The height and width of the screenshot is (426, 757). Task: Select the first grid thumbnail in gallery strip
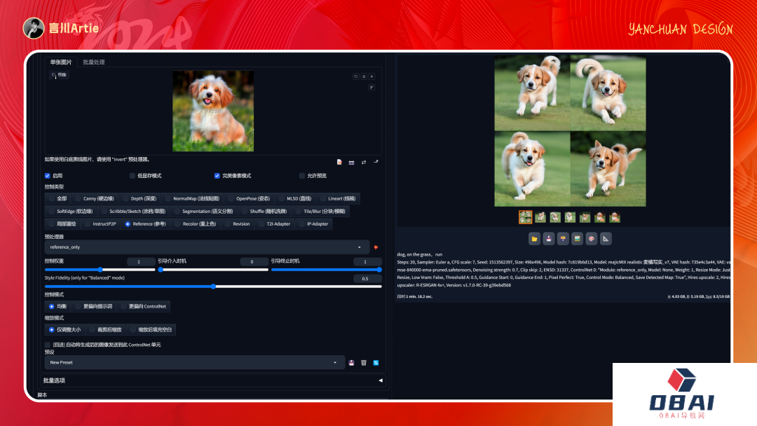coord(525,217)
